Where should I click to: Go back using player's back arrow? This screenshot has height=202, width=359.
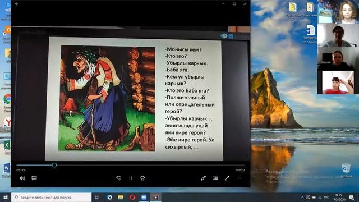(16, 4)
